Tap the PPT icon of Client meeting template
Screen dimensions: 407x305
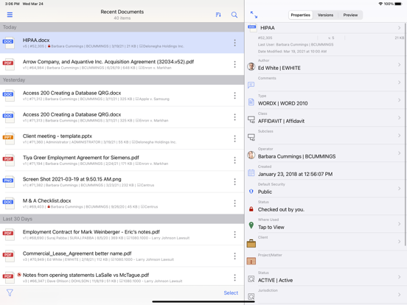9,139
